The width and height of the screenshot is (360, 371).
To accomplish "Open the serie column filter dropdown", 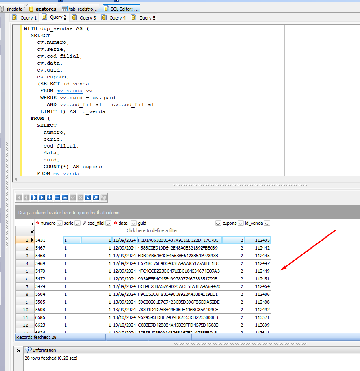I will tap(77, 223).
